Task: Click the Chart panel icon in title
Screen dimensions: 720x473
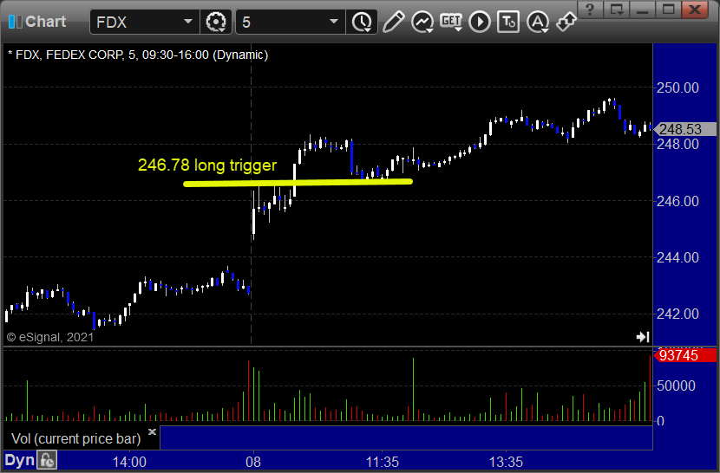Action: [15, 22]
